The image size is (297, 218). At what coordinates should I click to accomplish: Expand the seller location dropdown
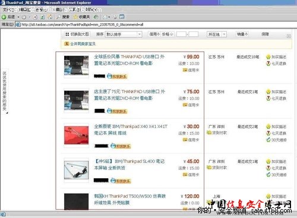click(217, 34)
